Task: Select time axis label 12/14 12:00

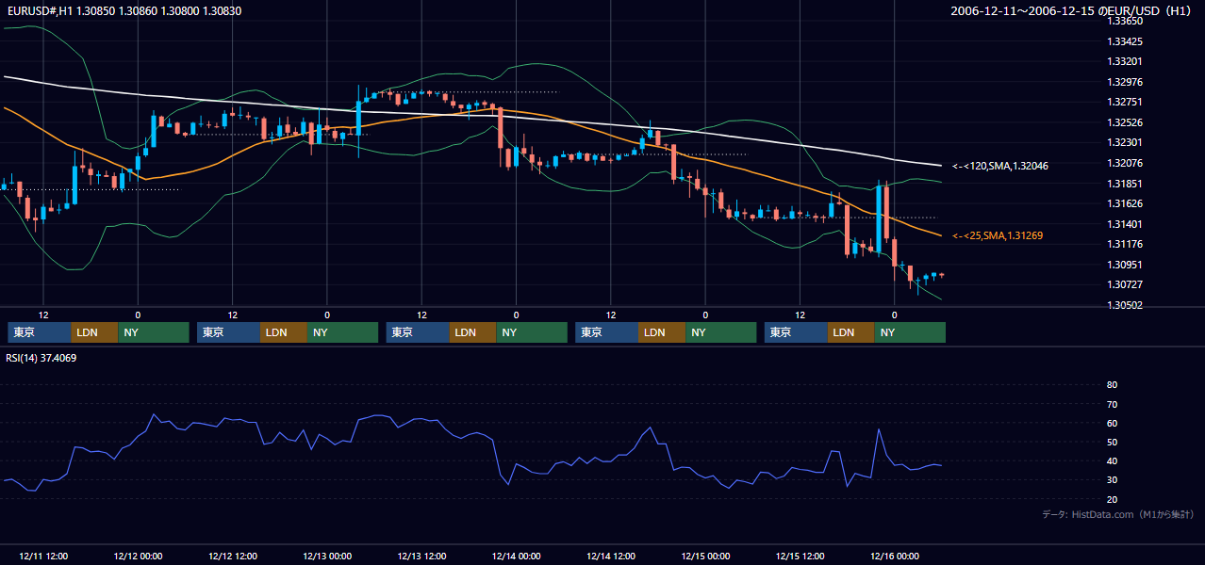Action: point(611,556)
